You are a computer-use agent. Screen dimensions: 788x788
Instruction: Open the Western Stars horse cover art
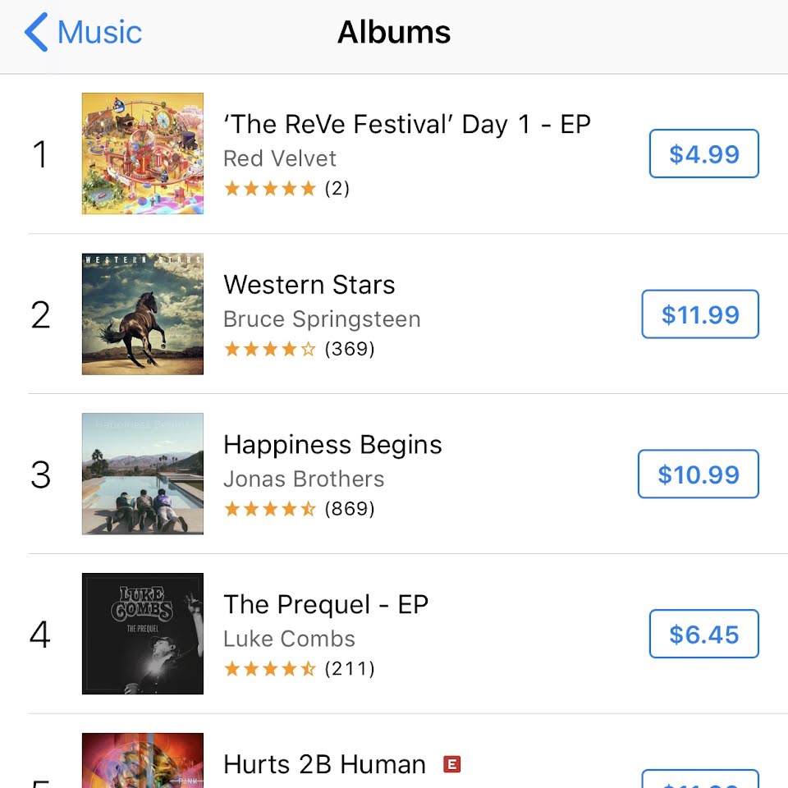tap(143, 314)
